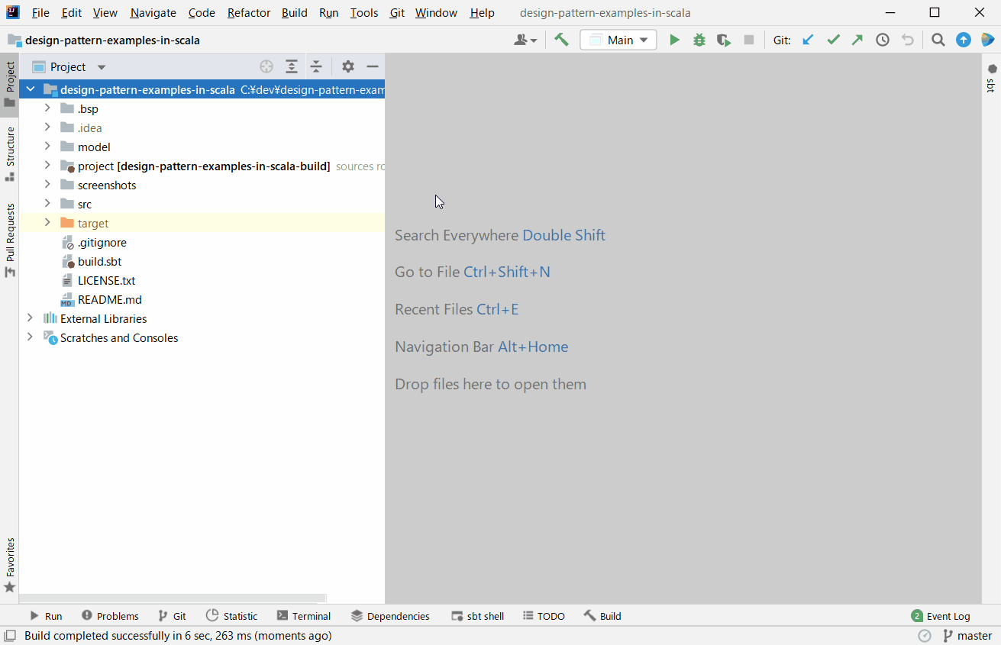This screenshot has width=1001, height=645.
Task: Collapse design-pattern-examples-in-scala root node
Action: (x=31, y=89)
